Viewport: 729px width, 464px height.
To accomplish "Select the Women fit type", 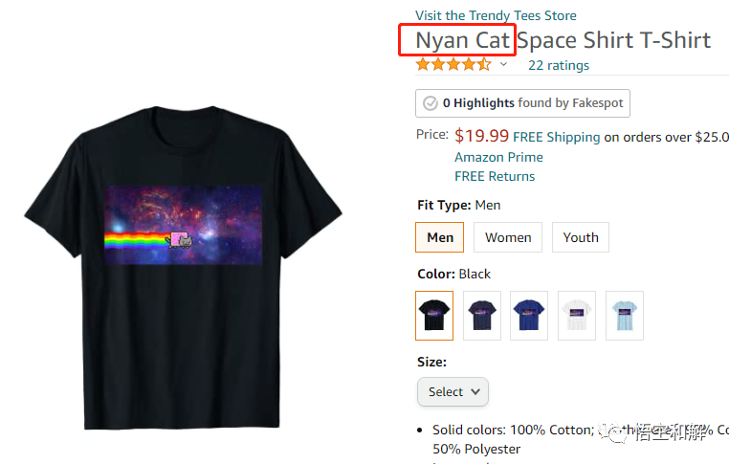I will pyautogui.click(x=508, y=237).
